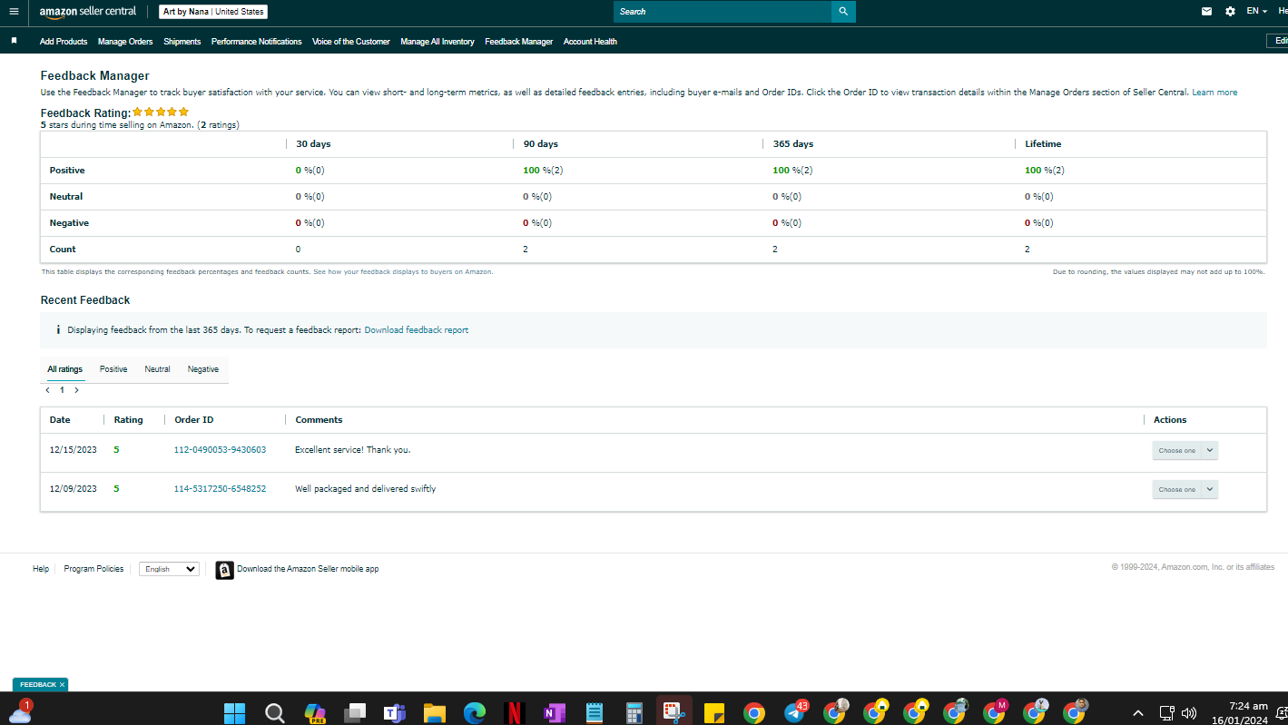Open Task View on the taskbar
Screen dimensions: 1288x725
point(355,713)
